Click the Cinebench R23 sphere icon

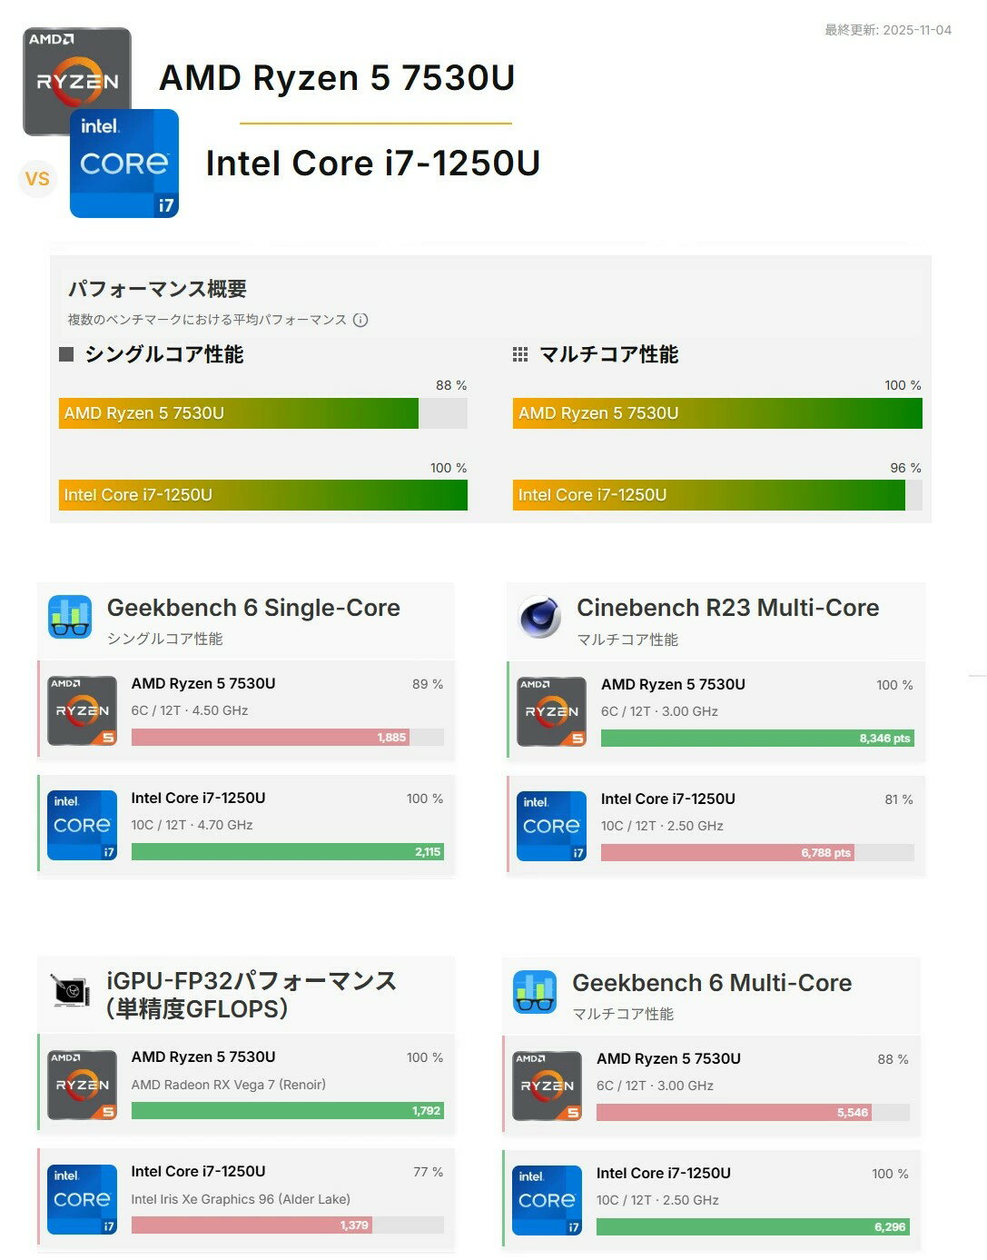539,618
